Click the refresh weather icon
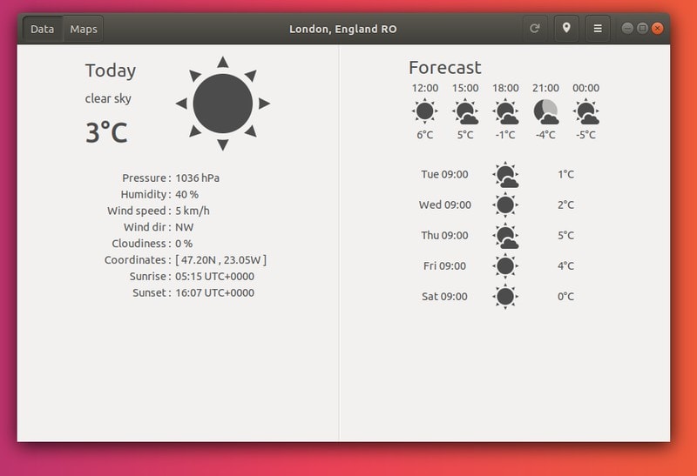This screenshot has width=697, height=476. pyautogui.click(x=535, y=29)
